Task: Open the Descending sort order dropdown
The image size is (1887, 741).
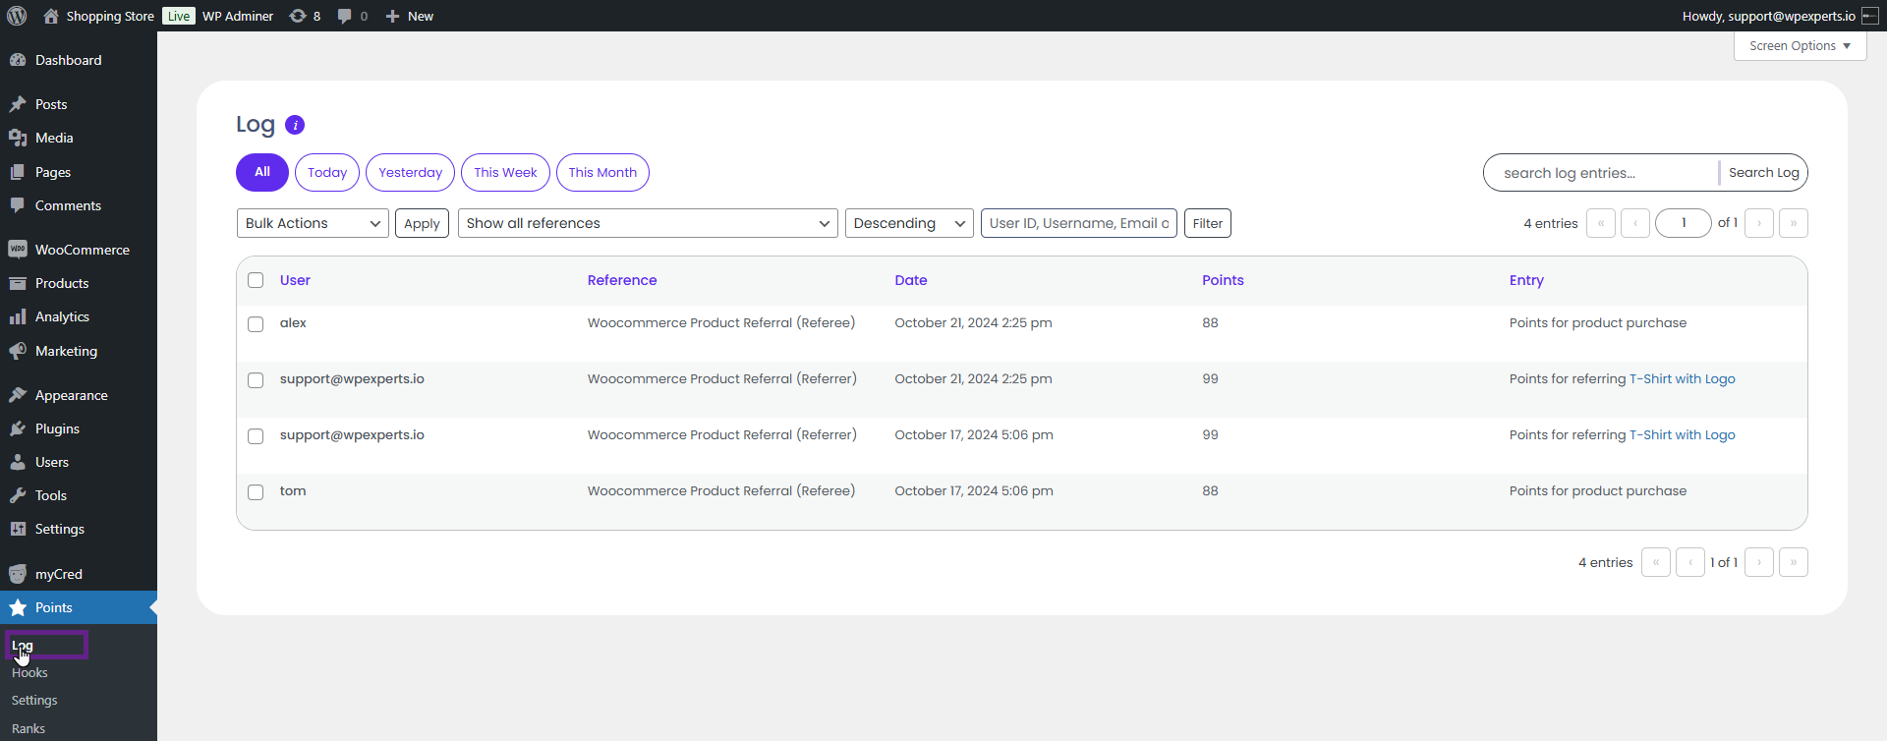Action: [908, 223]
